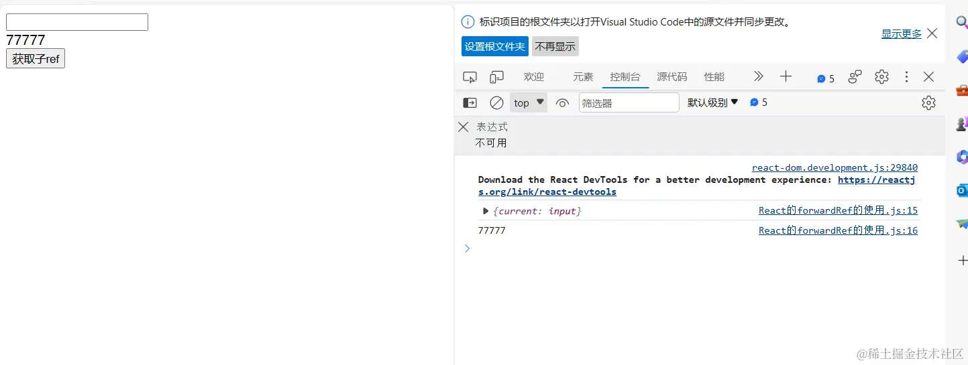Click the console prompt arrow
Viewport: 968px width, 365px height.
tap(468, 248)
